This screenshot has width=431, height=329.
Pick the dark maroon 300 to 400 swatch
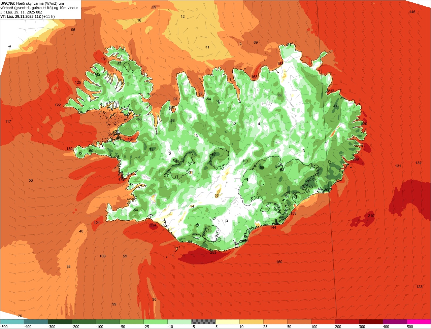tap(371, 322)
